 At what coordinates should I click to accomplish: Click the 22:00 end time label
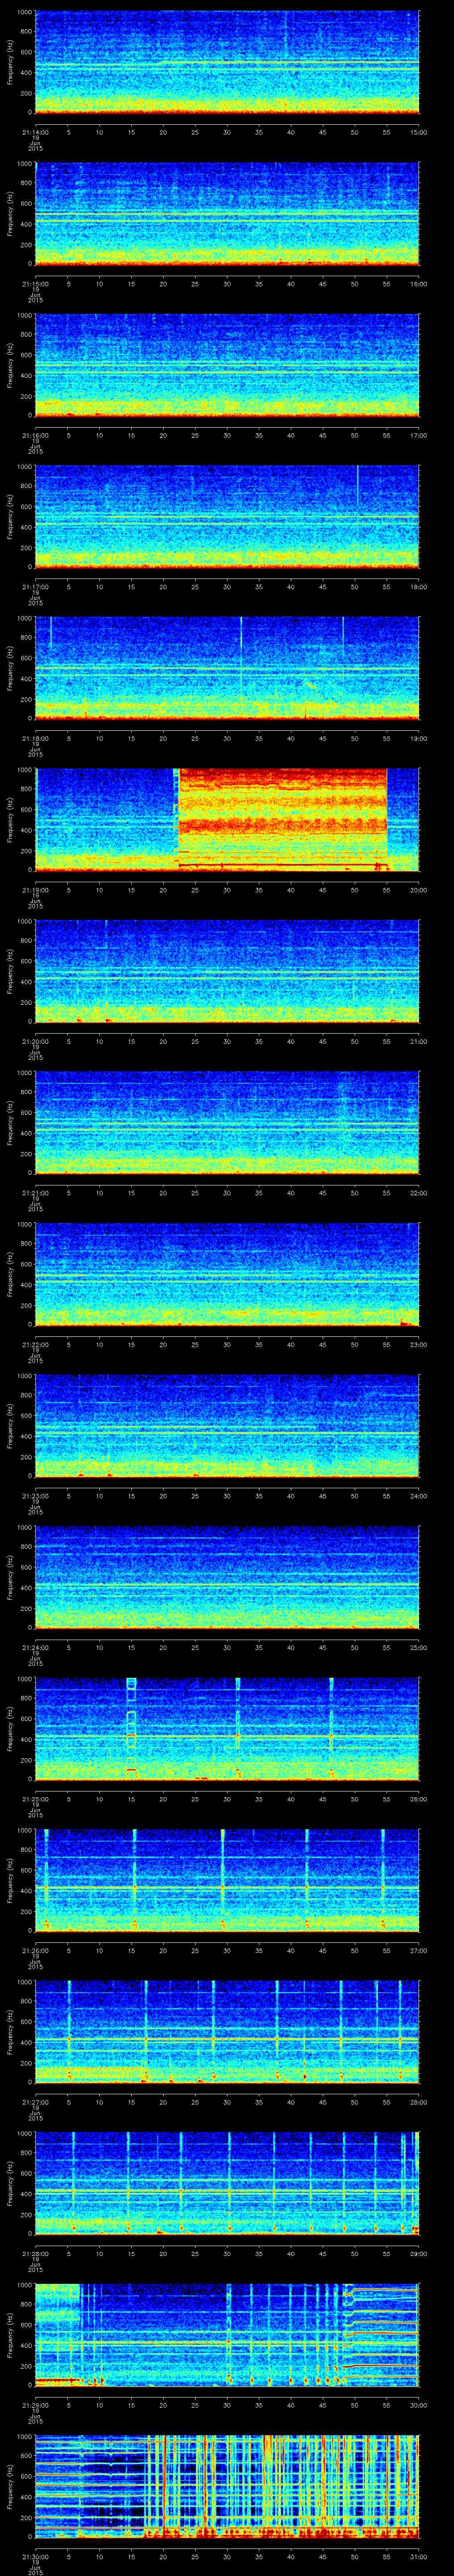419,1192
